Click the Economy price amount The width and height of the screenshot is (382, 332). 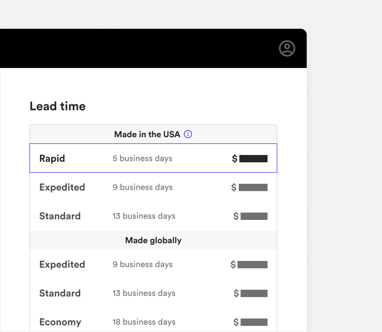[250, 322]
